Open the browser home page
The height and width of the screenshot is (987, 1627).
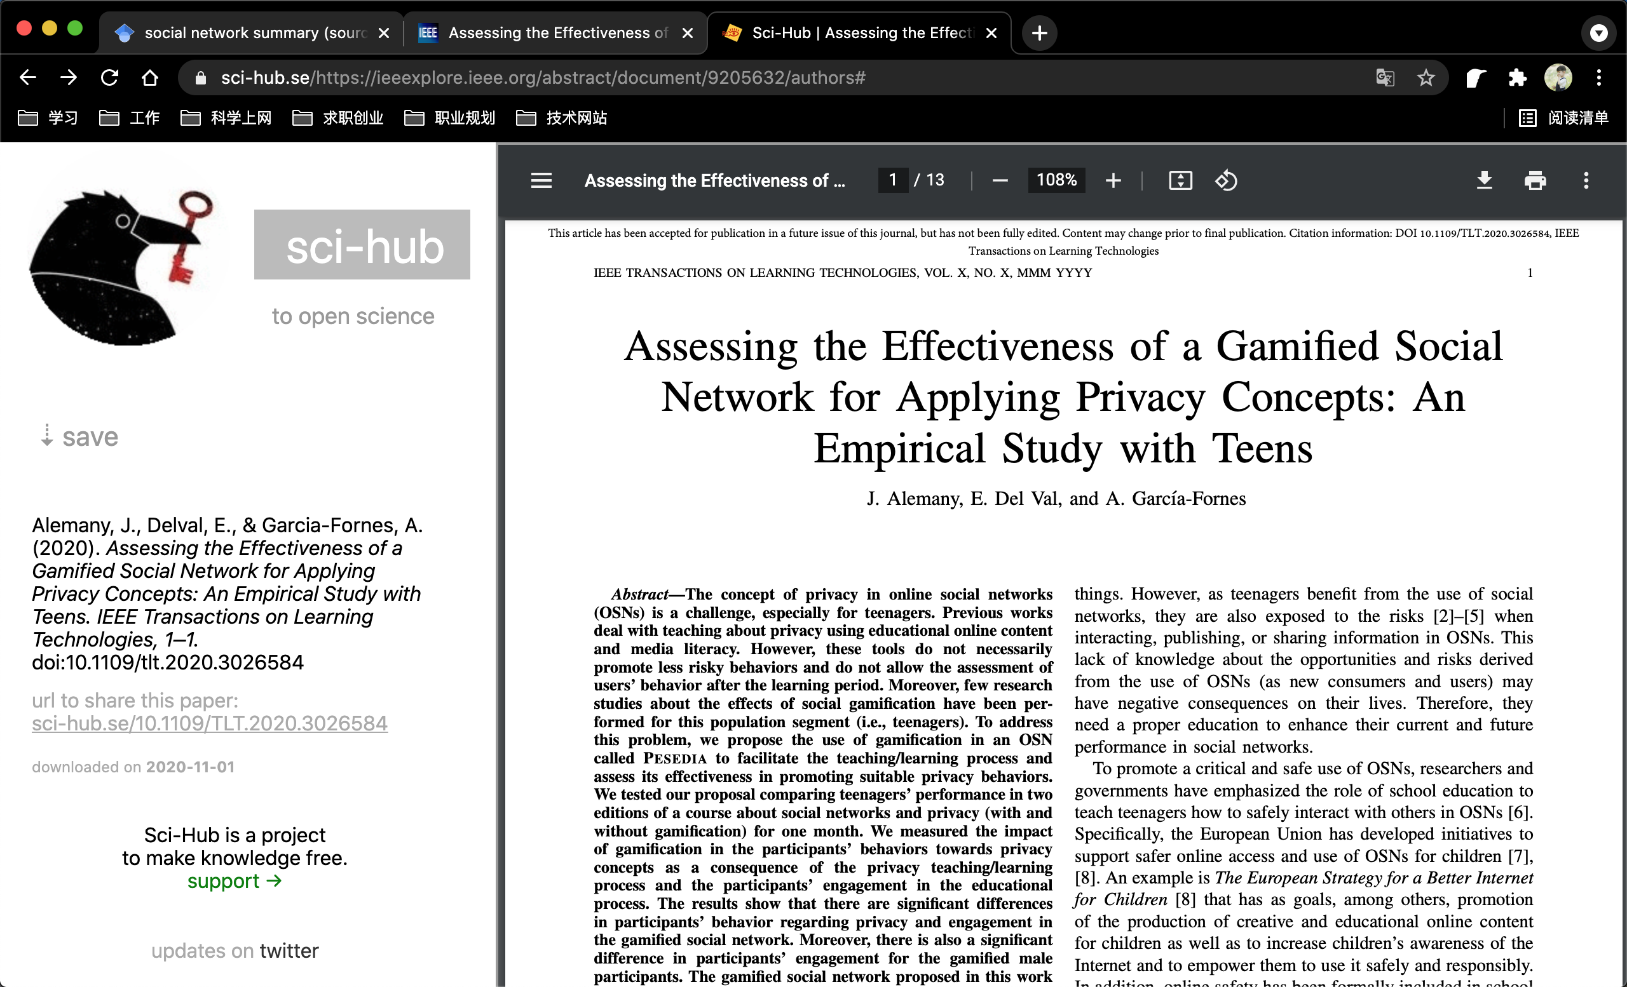pos(150,78)
